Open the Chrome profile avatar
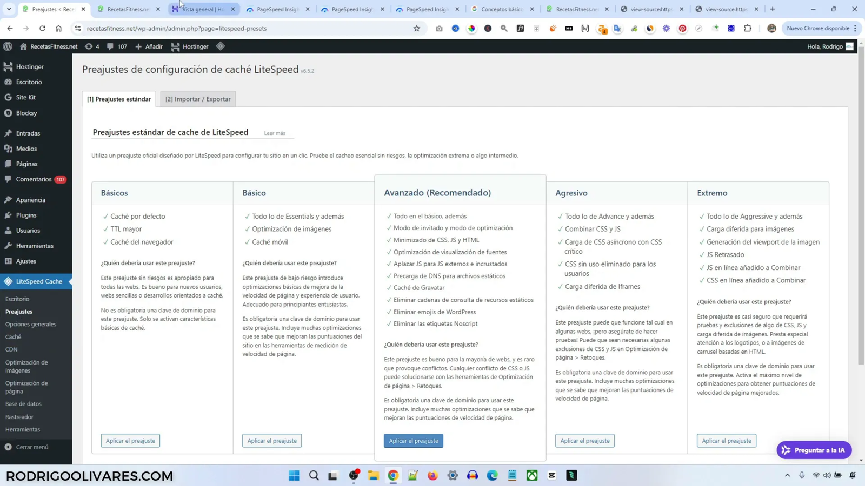 pyautogui.click(x=772, y=29)
